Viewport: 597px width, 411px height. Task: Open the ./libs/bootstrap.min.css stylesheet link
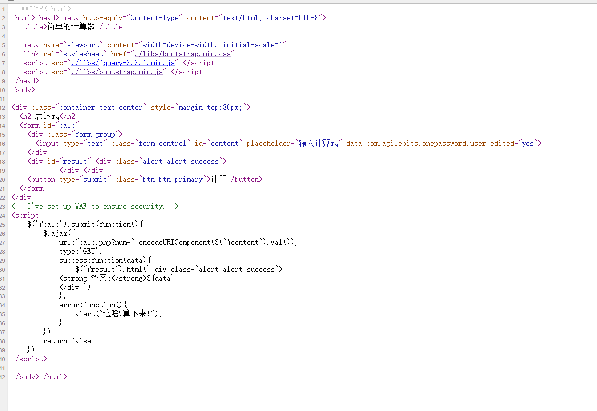pos(182,54)
